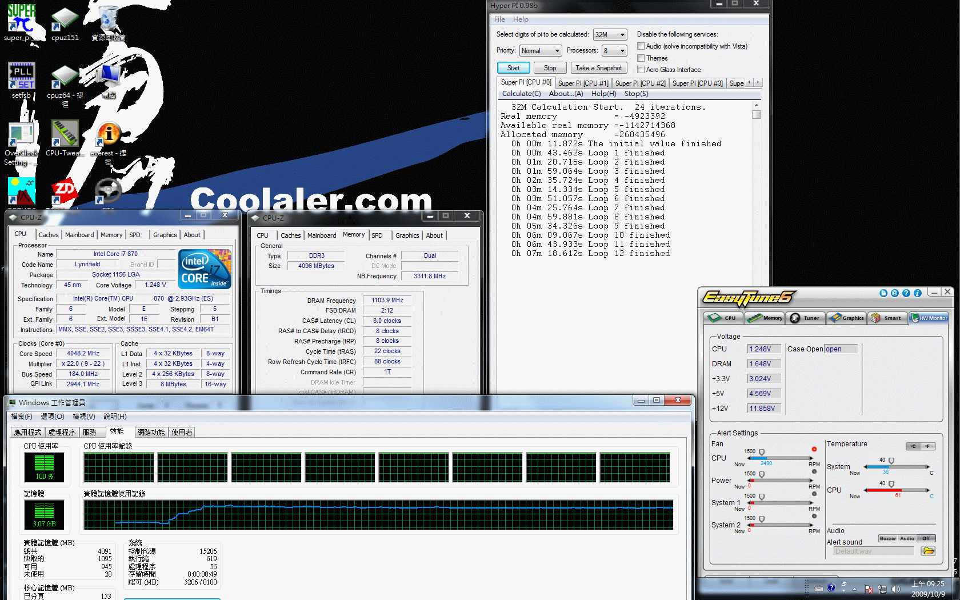Open the Priority Normal dropdown
960x600 pixels.
[x=540, y=51]
